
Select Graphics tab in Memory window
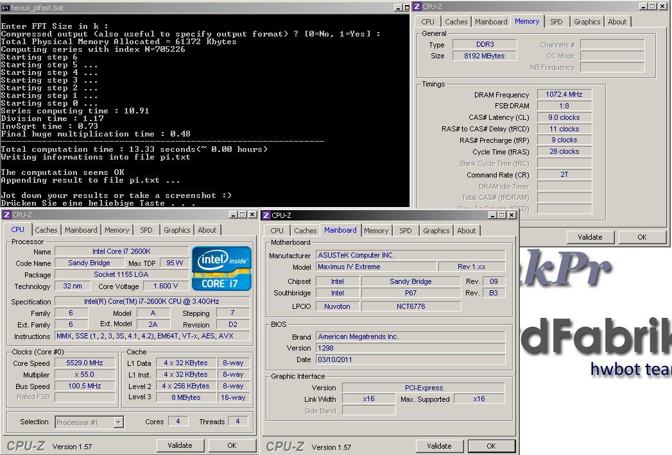(x=587, y=22)
